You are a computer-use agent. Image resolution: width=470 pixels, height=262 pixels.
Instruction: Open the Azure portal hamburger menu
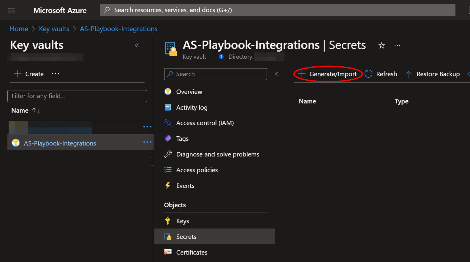pos(12,10)
